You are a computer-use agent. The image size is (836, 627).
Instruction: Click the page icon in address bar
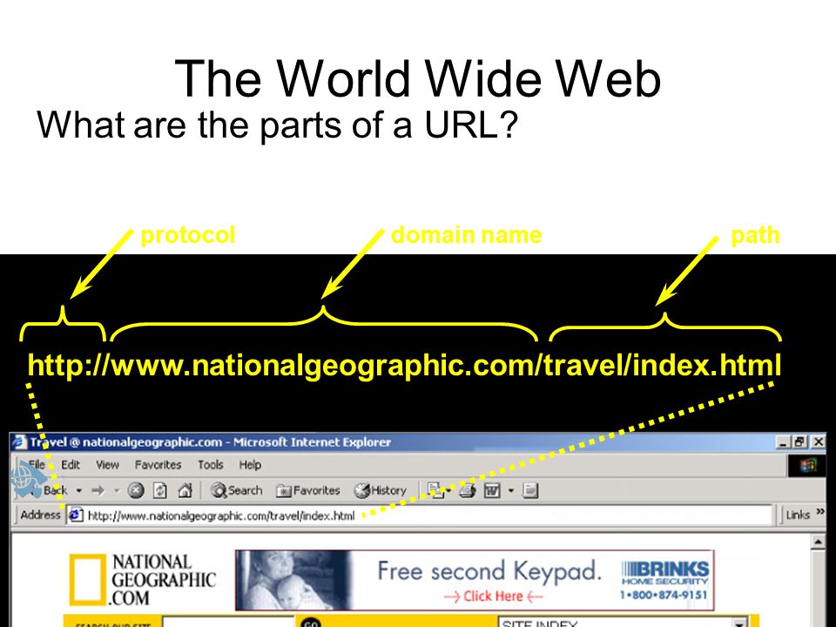click(76, 515)
